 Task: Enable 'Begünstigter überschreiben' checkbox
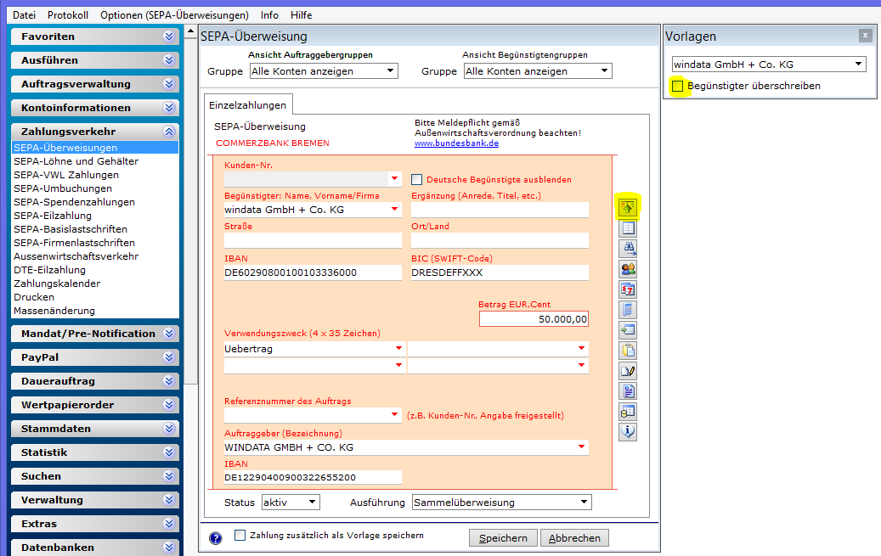click(x=678, y=86)
